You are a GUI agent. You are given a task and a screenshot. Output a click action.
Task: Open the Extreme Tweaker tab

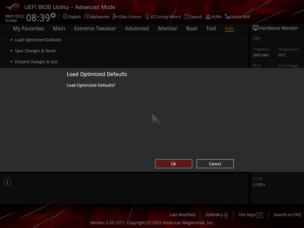[x=95, y=28]
